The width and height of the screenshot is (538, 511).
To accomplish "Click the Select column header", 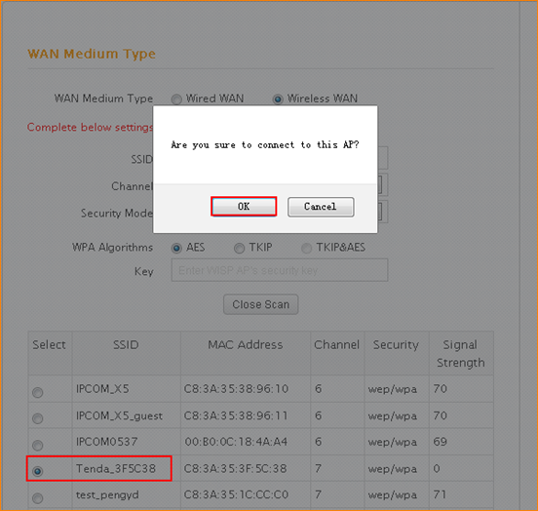I will click(x=49, y=344).
